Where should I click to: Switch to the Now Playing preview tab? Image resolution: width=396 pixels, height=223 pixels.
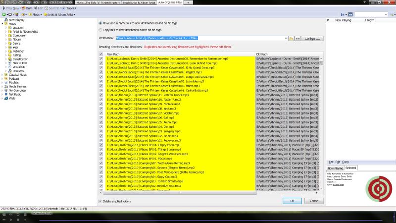pyautogui.click(x=336, y=168)
